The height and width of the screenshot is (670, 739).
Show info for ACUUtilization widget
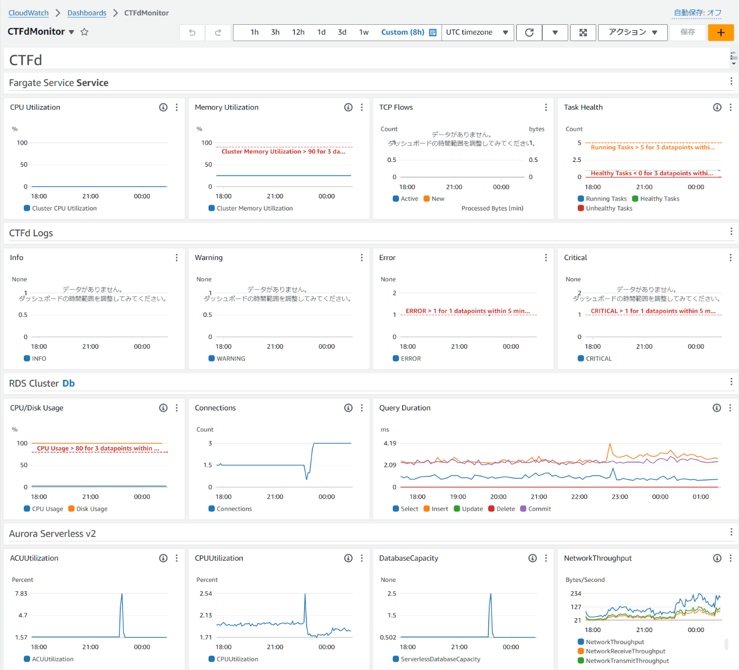tap(164, 558)
